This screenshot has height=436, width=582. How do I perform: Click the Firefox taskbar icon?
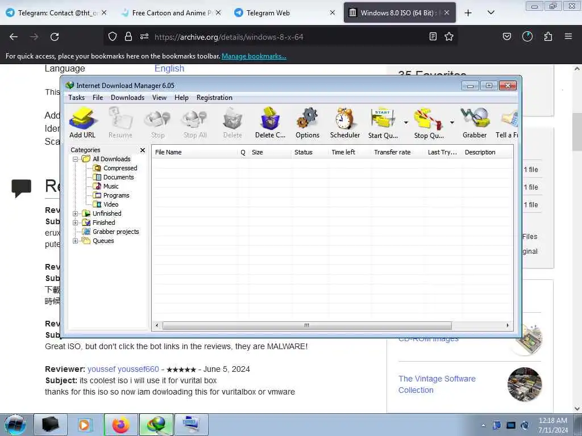121,425
